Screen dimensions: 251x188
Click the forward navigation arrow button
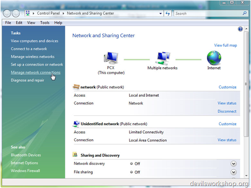point(16,14)
